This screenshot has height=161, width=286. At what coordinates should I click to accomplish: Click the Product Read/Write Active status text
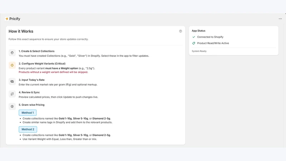point(213,43)
